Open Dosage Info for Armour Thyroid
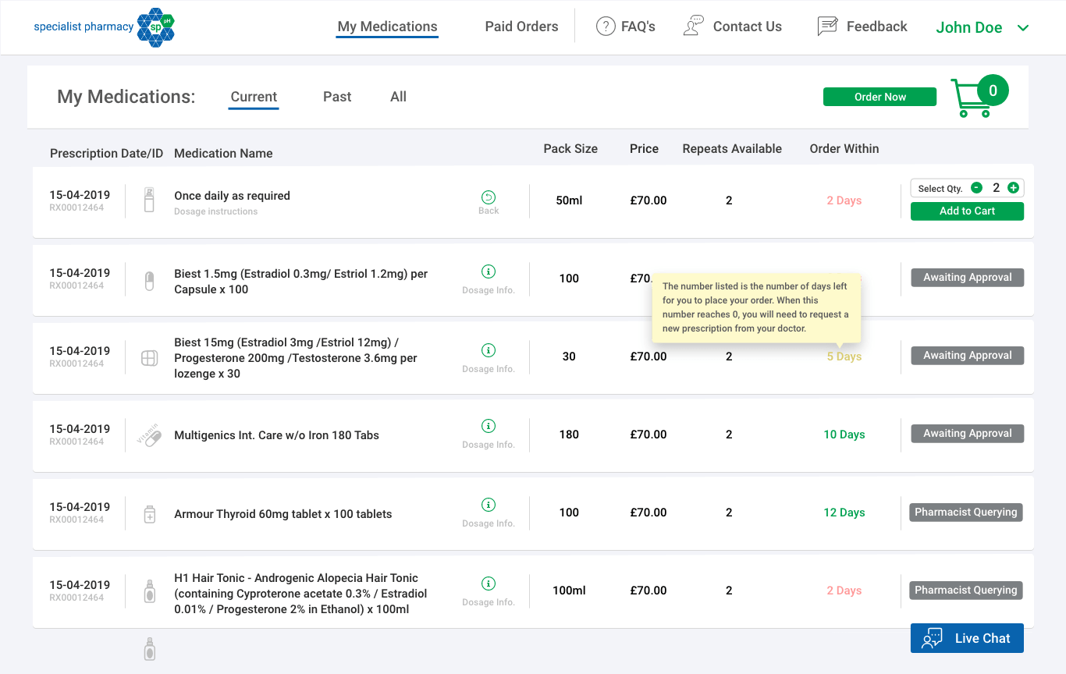 489,505
